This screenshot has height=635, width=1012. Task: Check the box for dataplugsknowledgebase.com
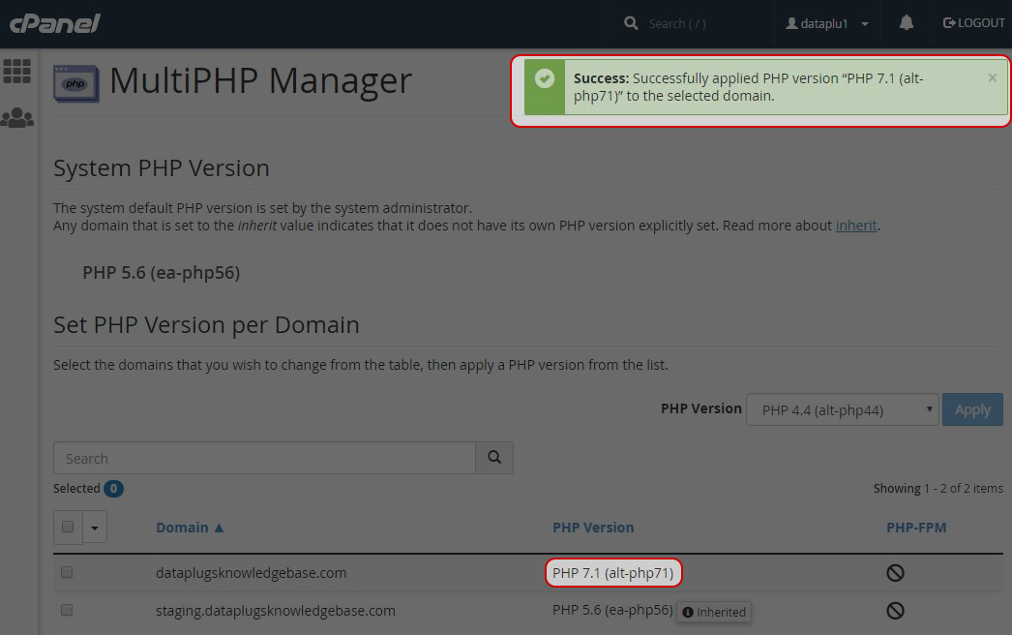(66, 571)
